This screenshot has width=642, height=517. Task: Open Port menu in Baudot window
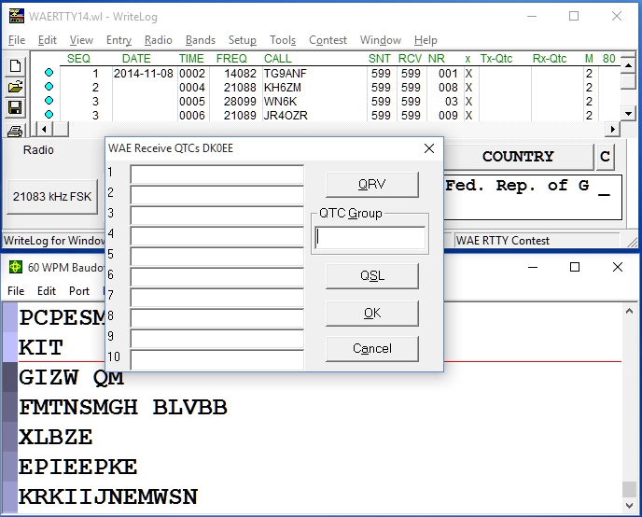click(79, 290)
